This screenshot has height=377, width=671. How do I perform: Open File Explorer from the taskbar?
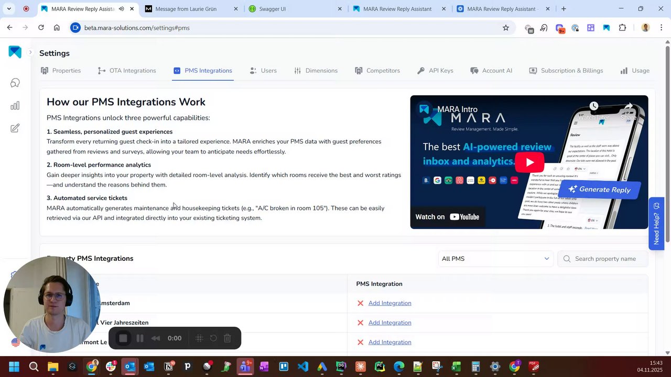tap(53, 367)
